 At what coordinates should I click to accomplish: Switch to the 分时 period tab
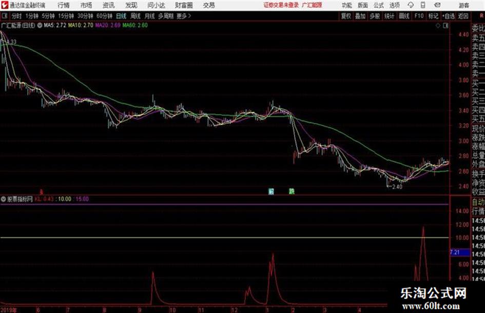[x=16, y=16]
